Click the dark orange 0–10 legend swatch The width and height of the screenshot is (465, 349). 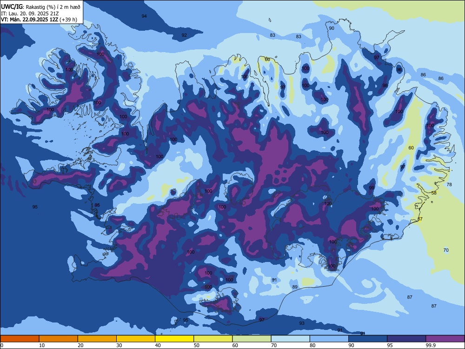20,339
